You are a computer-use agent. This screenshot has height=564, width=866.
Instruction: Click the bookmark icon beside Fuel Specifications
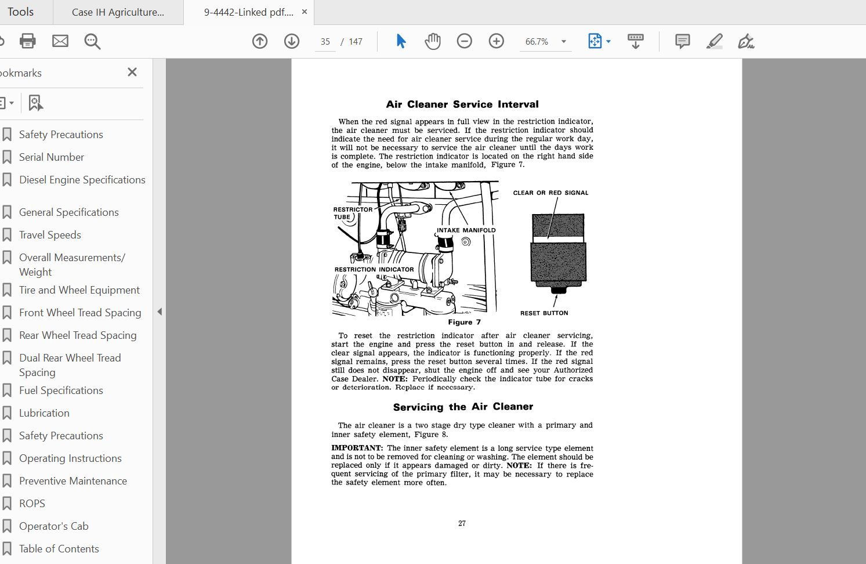click(x=7, y=391)
